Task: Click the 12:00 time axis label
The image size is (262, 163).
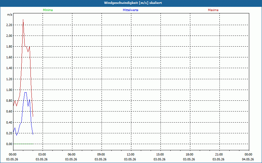Action: (x=131, y=155)
